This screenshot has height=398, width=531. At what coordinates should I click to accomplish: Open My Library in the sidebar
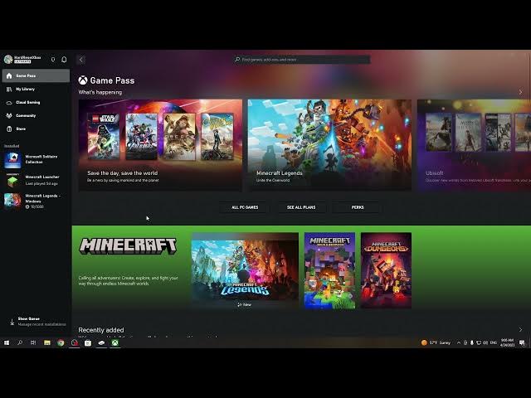pyautogui.click(x=36, y=89)
